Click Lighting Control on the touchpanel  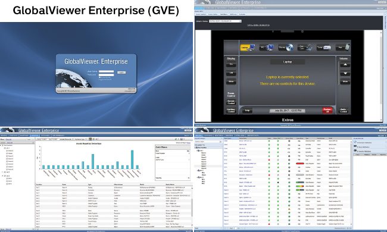(x=231, y=111)
